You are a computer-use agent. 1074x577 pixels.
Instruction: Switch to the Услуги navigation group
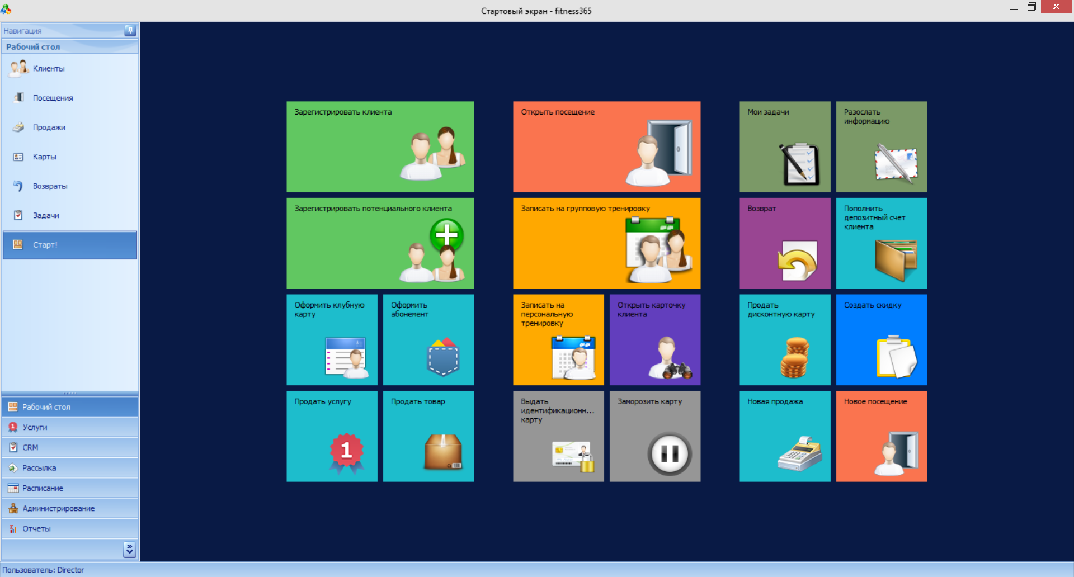pyautogui.click(x=70, y=427)
